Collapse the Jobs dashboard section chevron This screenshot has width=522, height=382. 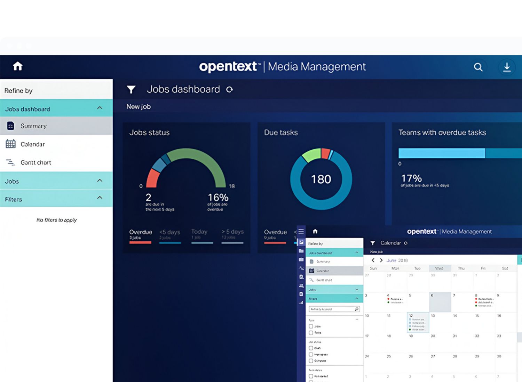(x=100, y=108)
